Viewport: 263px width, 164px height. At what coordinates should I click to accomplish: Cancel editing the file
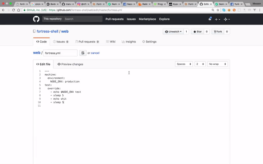pos(95,53)
